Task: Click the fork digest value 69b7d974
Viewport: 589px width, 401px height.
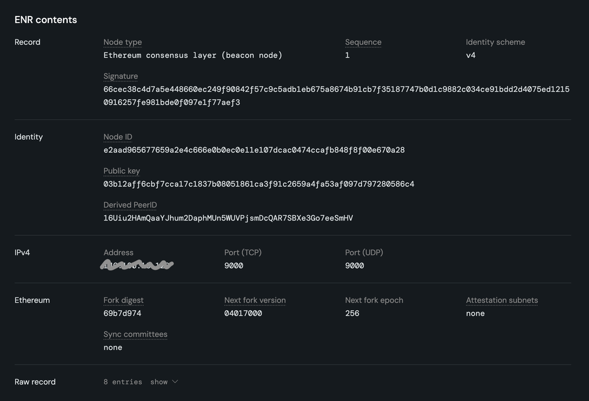Action: coord(123,313)
